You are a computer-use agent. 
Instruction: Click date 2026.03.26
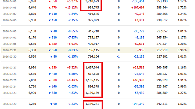coord(9,74)
